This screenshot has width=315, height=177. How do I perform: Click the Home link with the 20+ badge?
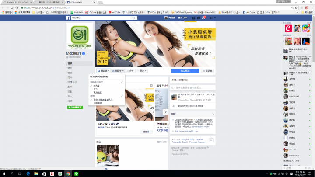[182, 17]
